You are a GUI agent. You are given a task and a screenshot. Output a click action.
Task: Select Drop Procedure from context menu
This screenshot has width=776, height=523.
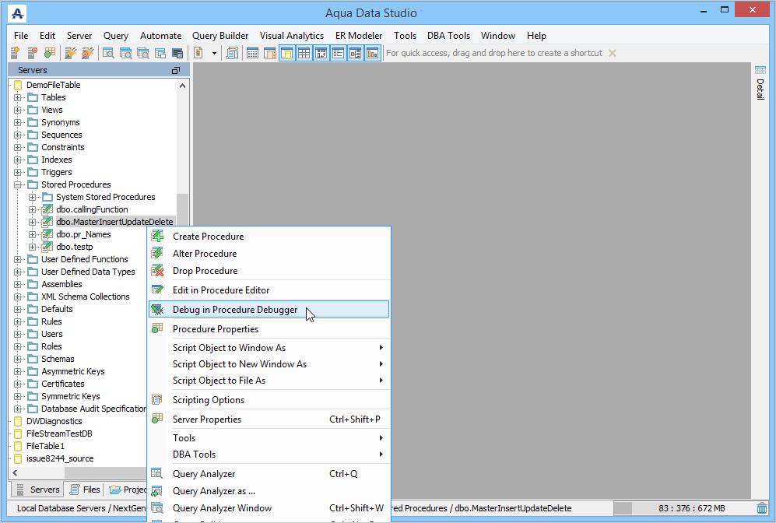[x=205, y=271]
